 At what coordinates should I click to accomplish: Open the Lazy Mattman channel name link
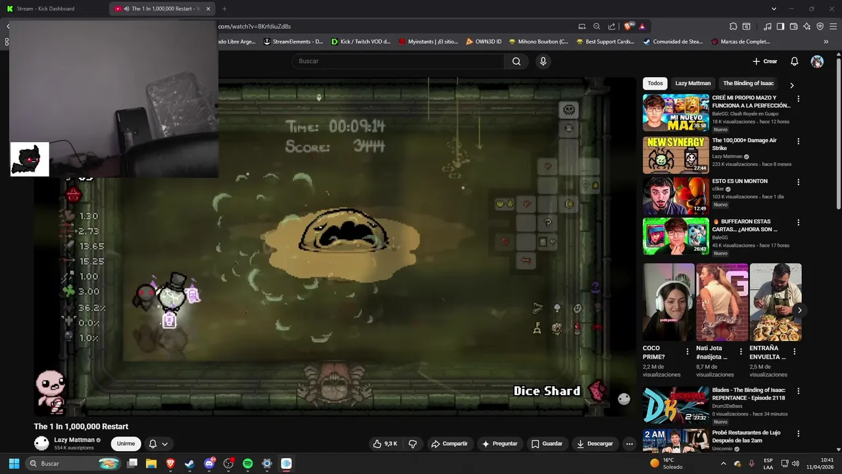coord(74,440)
